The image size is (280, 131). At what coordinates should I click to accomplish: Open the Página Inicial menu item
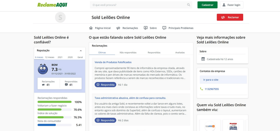coord(100,28)
